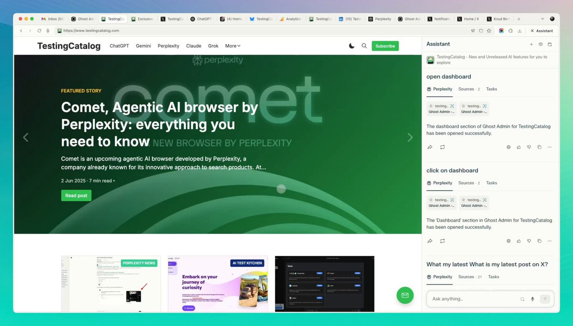Switch to the Gmail Inbox tab
Viewport: 573px width, 326px height.
tap(53, 19)
